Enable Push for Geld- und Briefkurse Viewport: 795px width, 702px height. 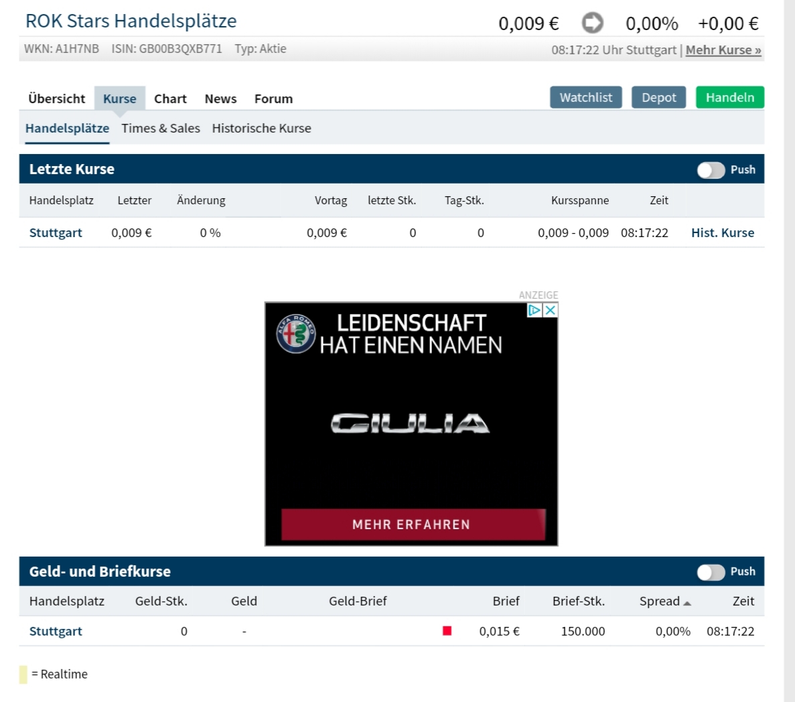click(x=711, y=572)
